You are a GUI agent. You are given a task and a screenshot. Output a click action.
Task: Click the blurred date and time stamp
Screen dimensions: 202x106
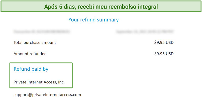point(145,32)
